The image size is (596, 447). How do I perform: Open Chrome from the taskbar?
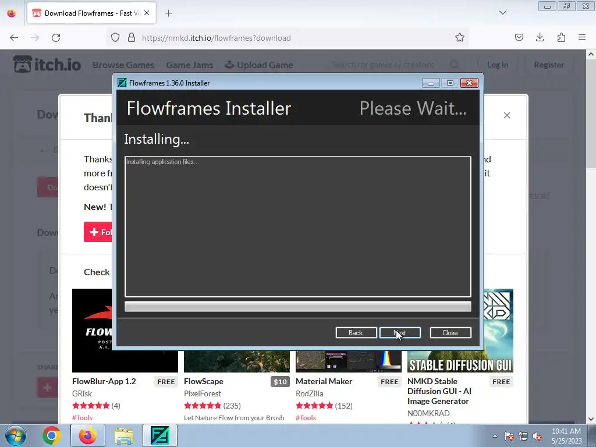click(52, 435)
